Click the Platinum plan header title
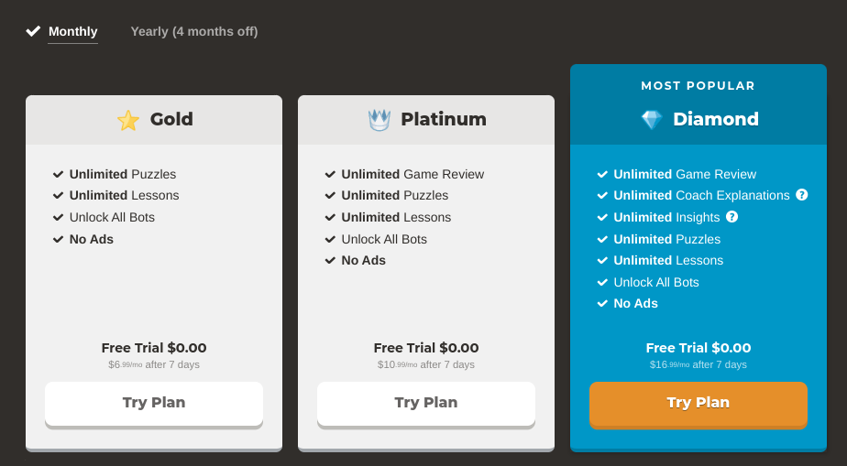The image size is (847, 466). pos(444,119)
